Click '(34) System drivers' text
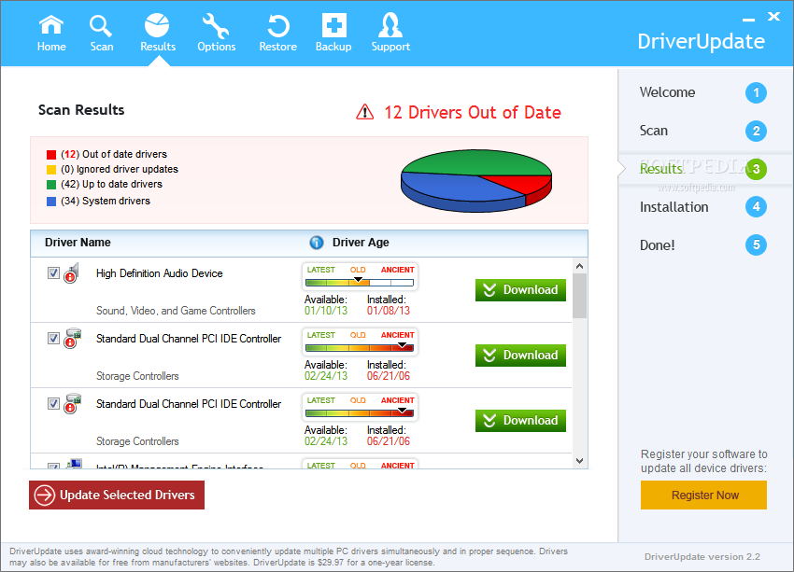This screenshot has width=794, height=572. click(x=106, y=201)
